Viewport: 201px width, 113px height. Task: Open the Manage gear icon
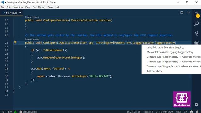click(x=197, y=105)
